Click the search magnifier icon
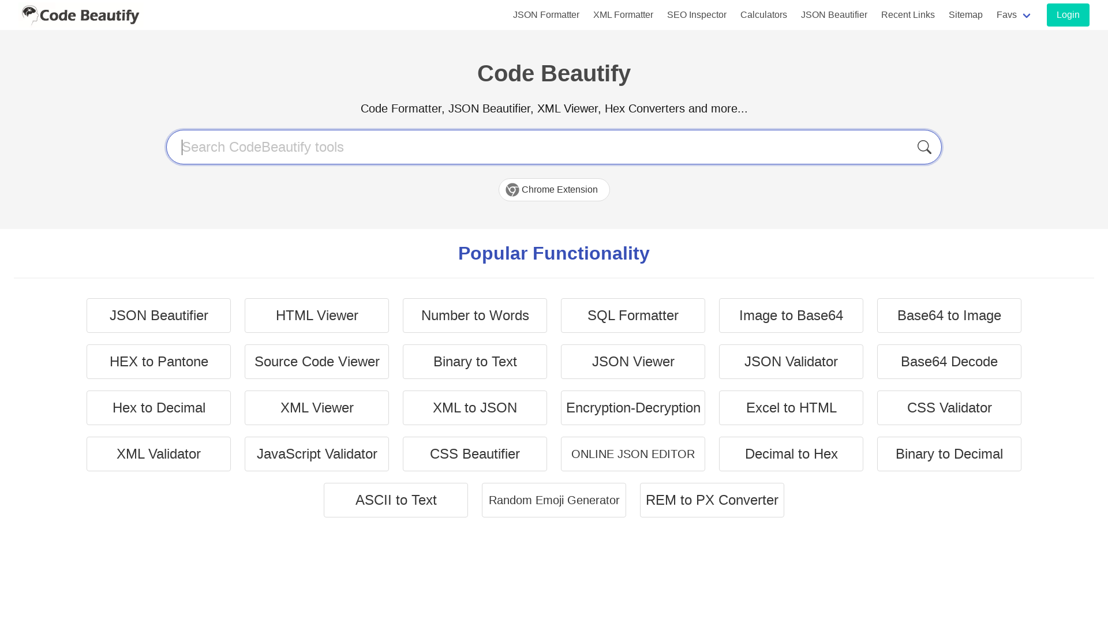 (x=924, y=147)
